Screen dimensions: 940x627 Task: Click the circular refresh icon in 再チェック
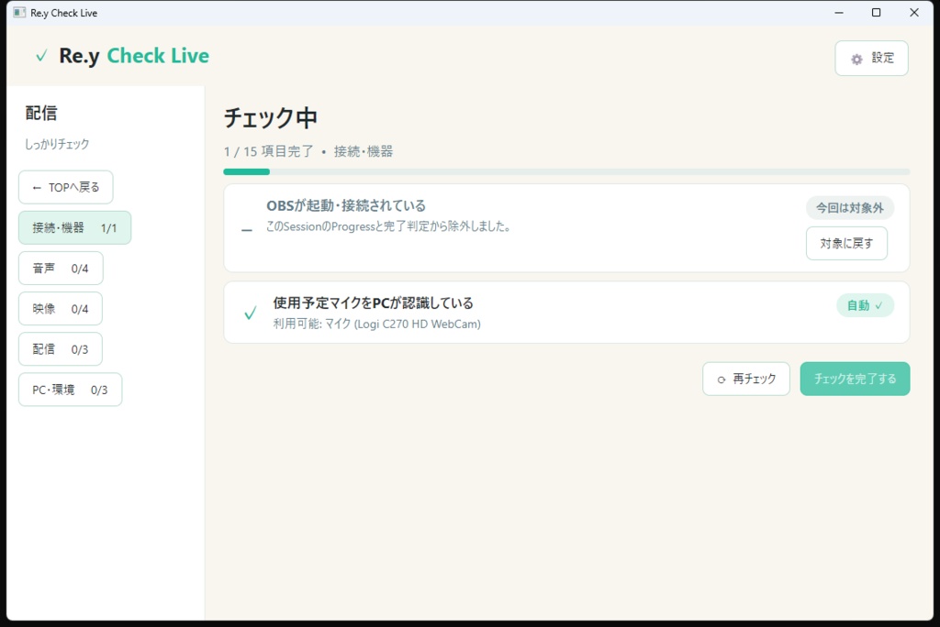tap(722, 379)
